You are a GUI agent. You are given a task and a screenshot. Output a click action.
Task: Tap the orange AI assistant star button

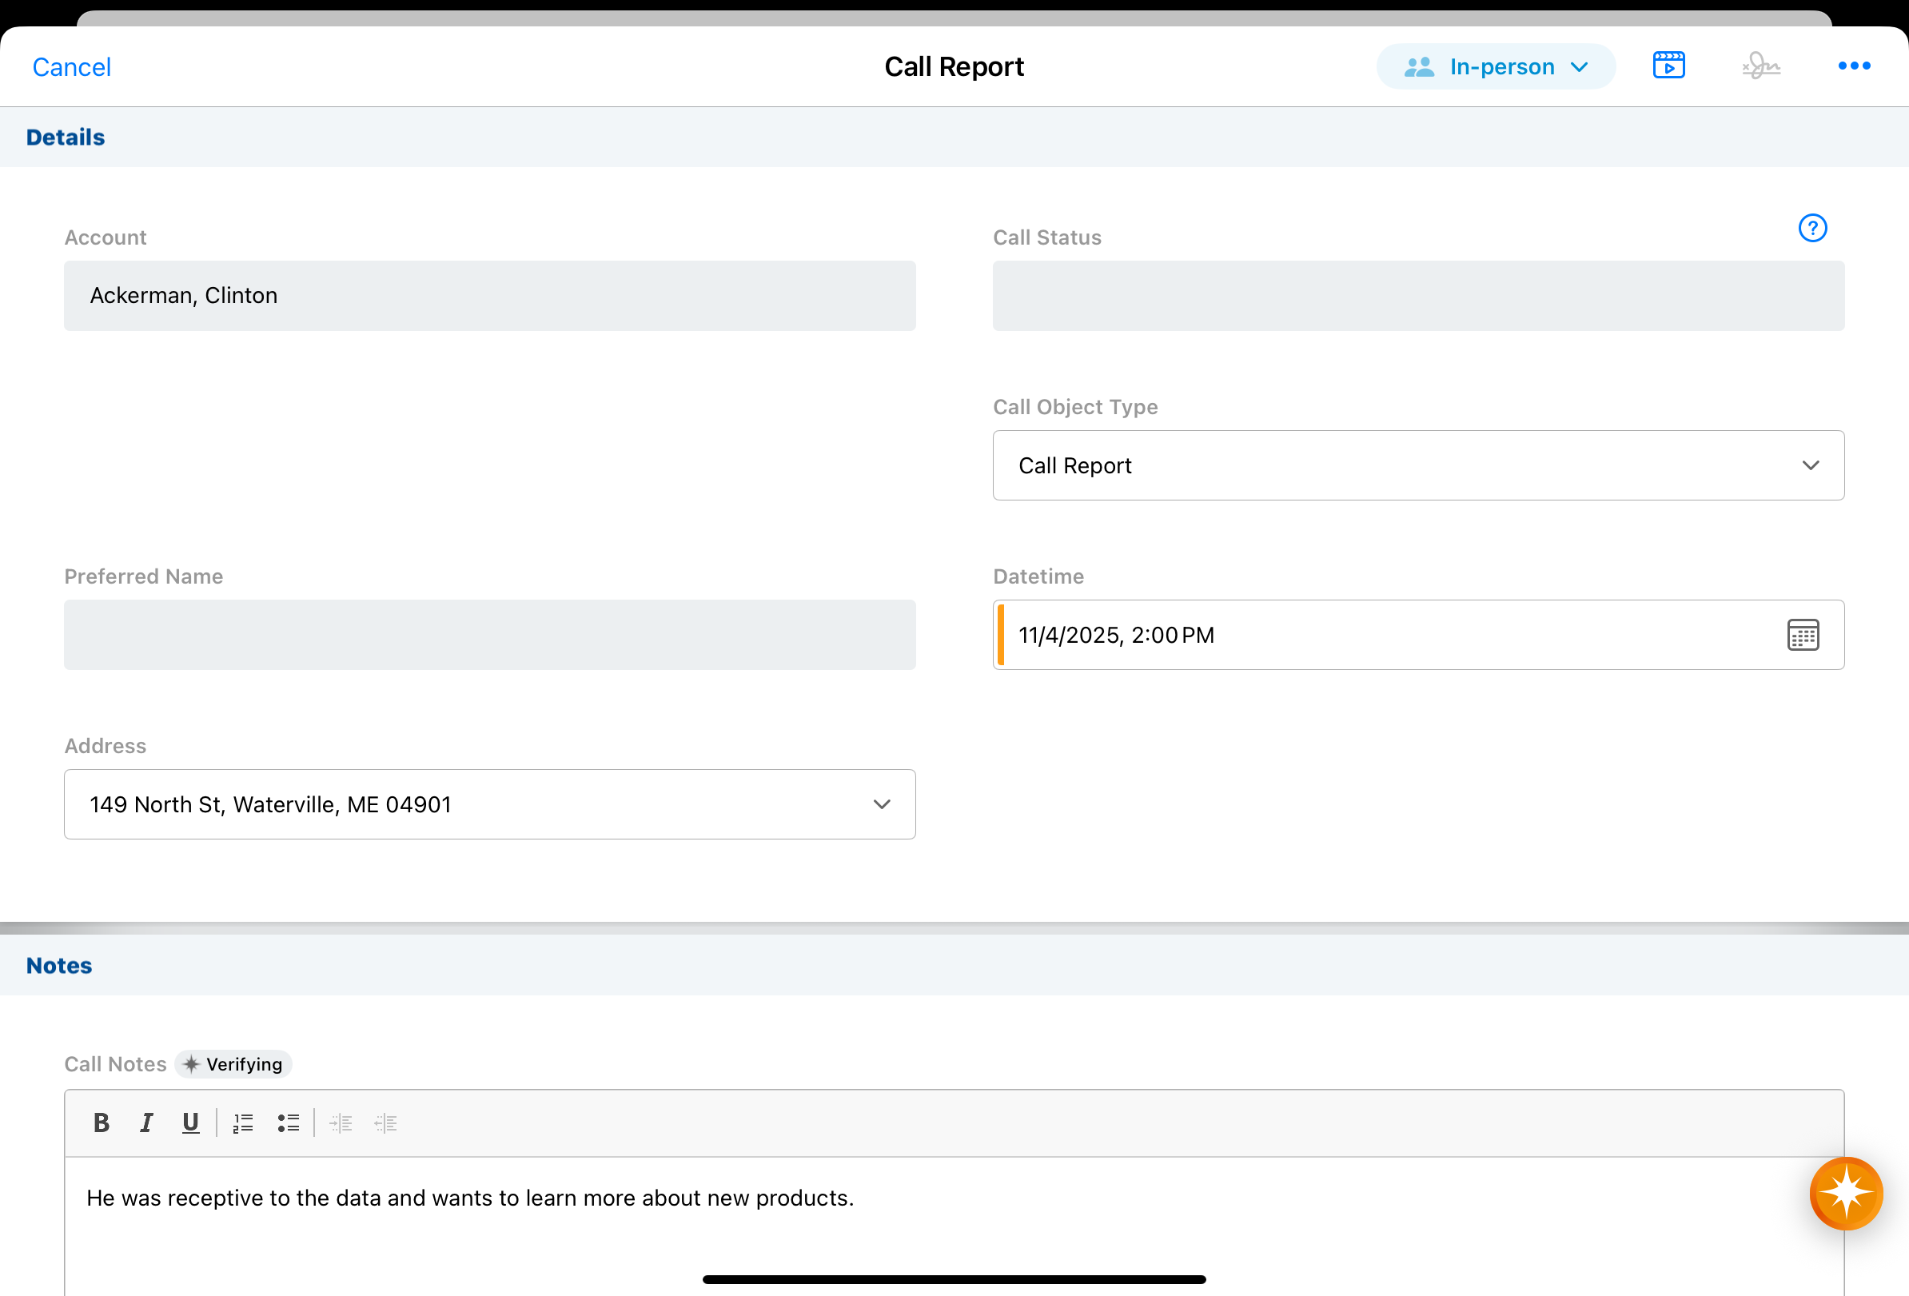coord(1846,1194)
